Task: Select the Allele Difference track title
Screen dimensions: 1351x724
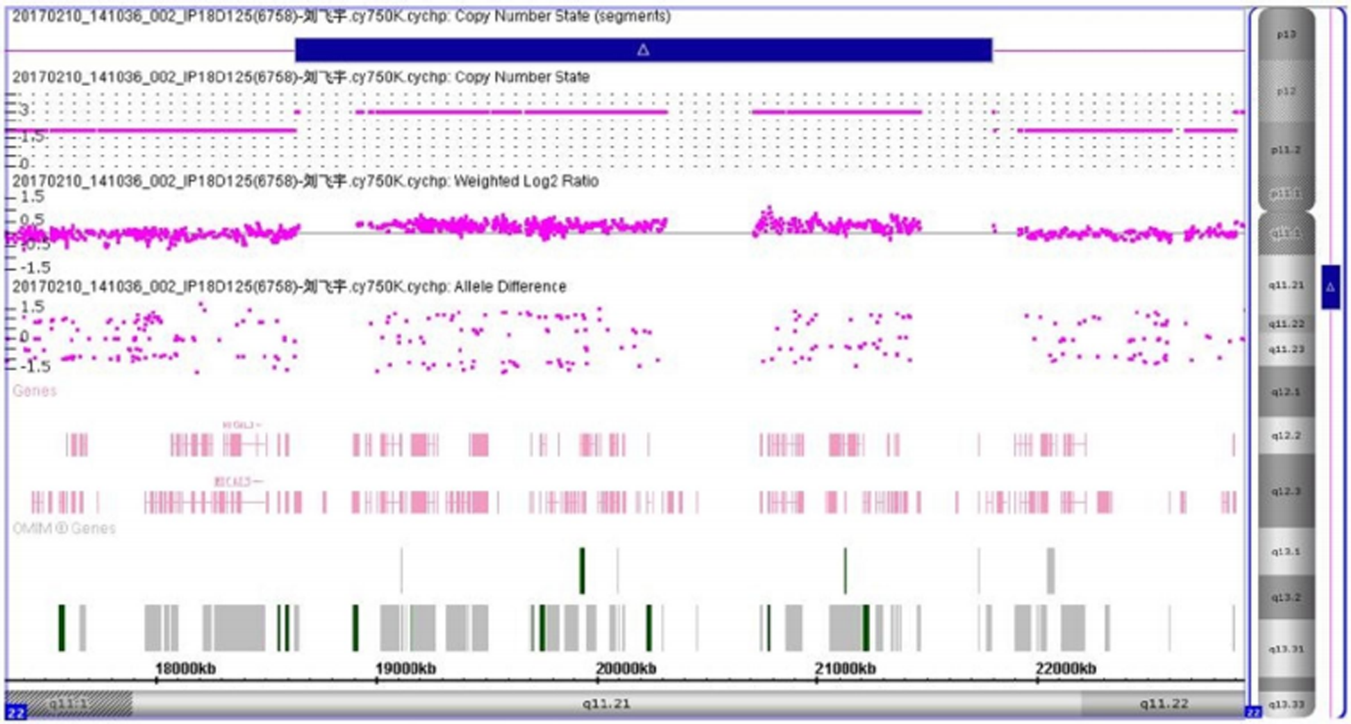Action: pyautogui.click(x=289, y=286)
